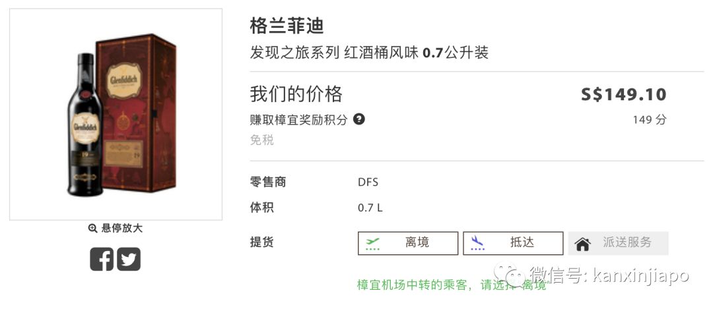Share product on Twitter
The width and height of the screenshot is (713, 309).
tap(129, 258)
